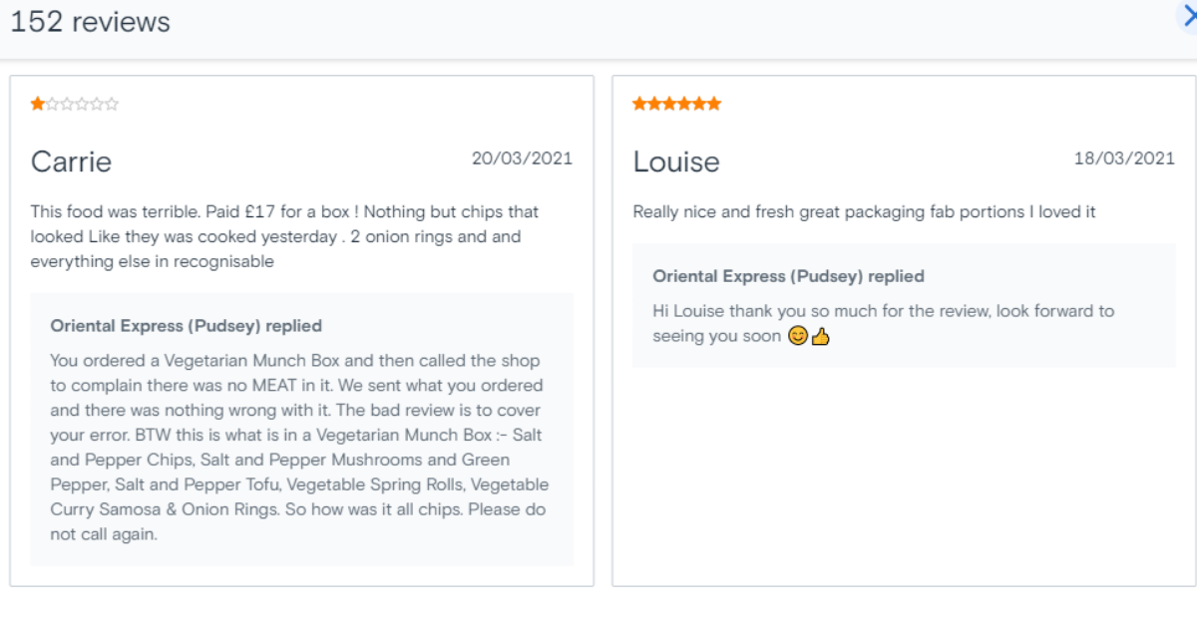
Task: Click the last empty star in Carrie's rating
Action: tap(112, 104)
